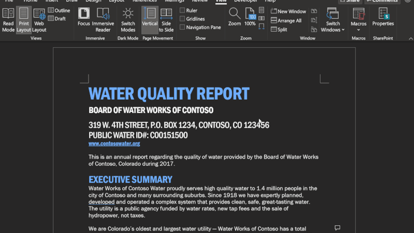Viewport: 414px width, 233px height.
Task: Click the Macros button icon
Action: (359, 13)
